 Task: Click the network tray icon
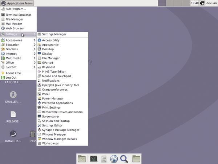point(202,3)
